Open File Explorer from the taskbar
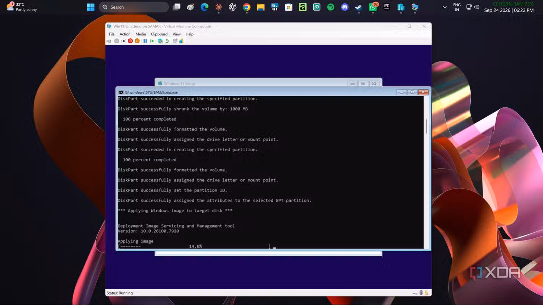The image size is (543, 305). point(261,7)
